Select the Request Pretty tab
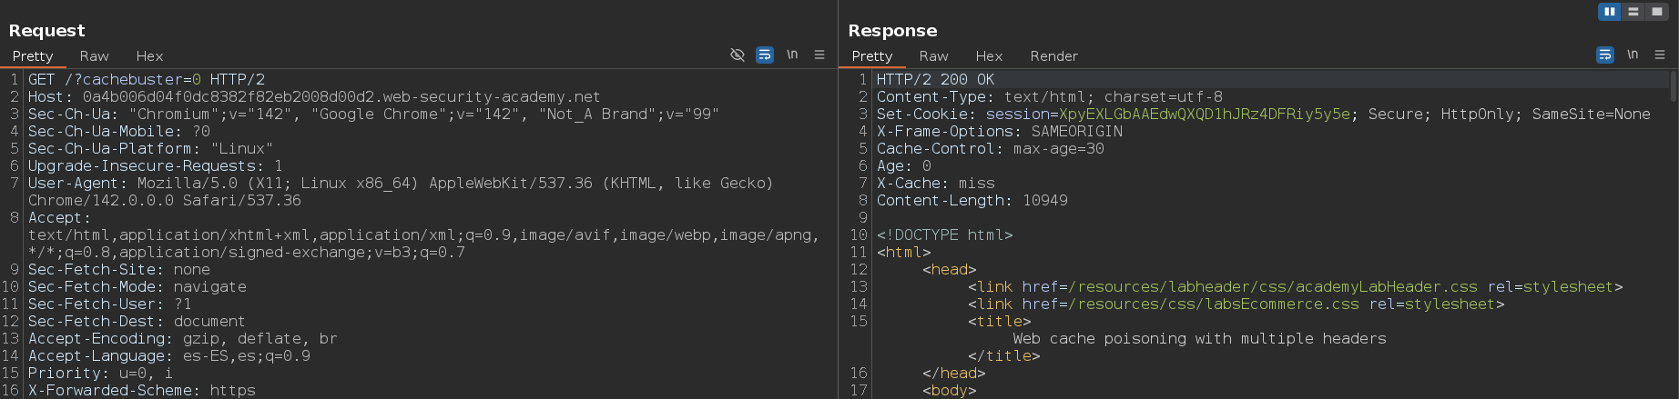This screenshot has height=399, width=1679. 33,56
